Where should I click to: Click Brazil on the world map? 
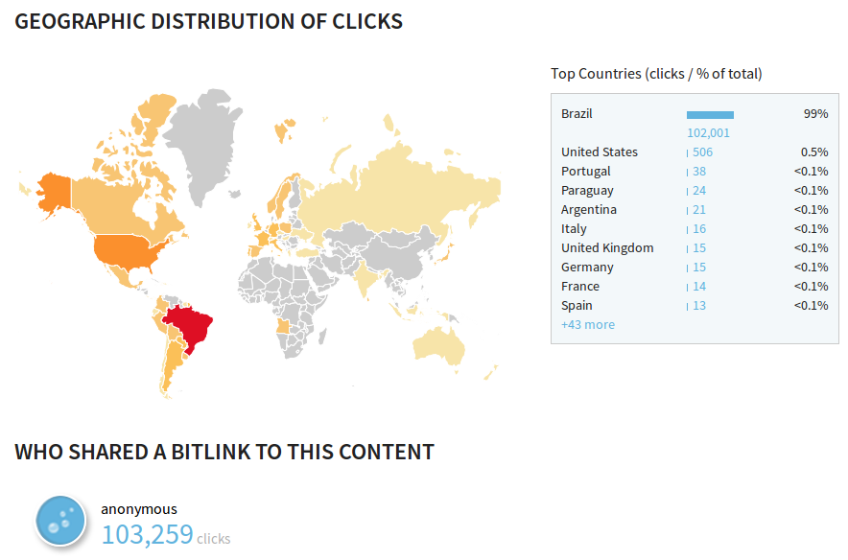189,326
